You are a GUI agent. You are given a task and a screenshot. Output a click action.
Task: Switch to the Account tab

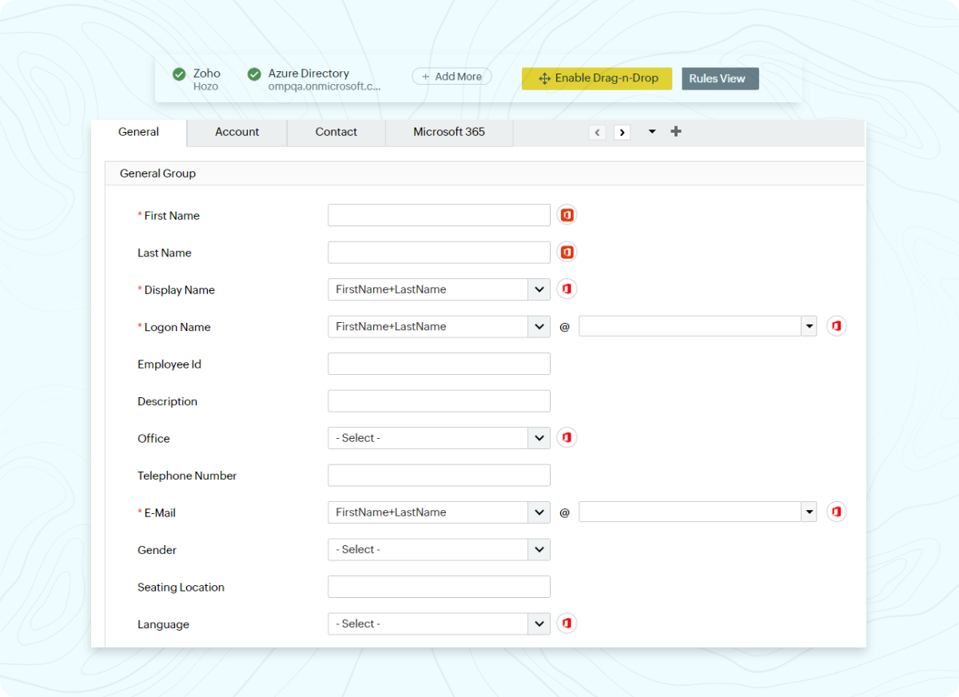[x=237, y=131]
